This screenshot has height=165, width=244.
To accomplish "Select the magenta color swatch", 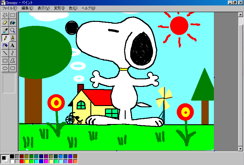I will pyautogui.click(x=46, y=161).
